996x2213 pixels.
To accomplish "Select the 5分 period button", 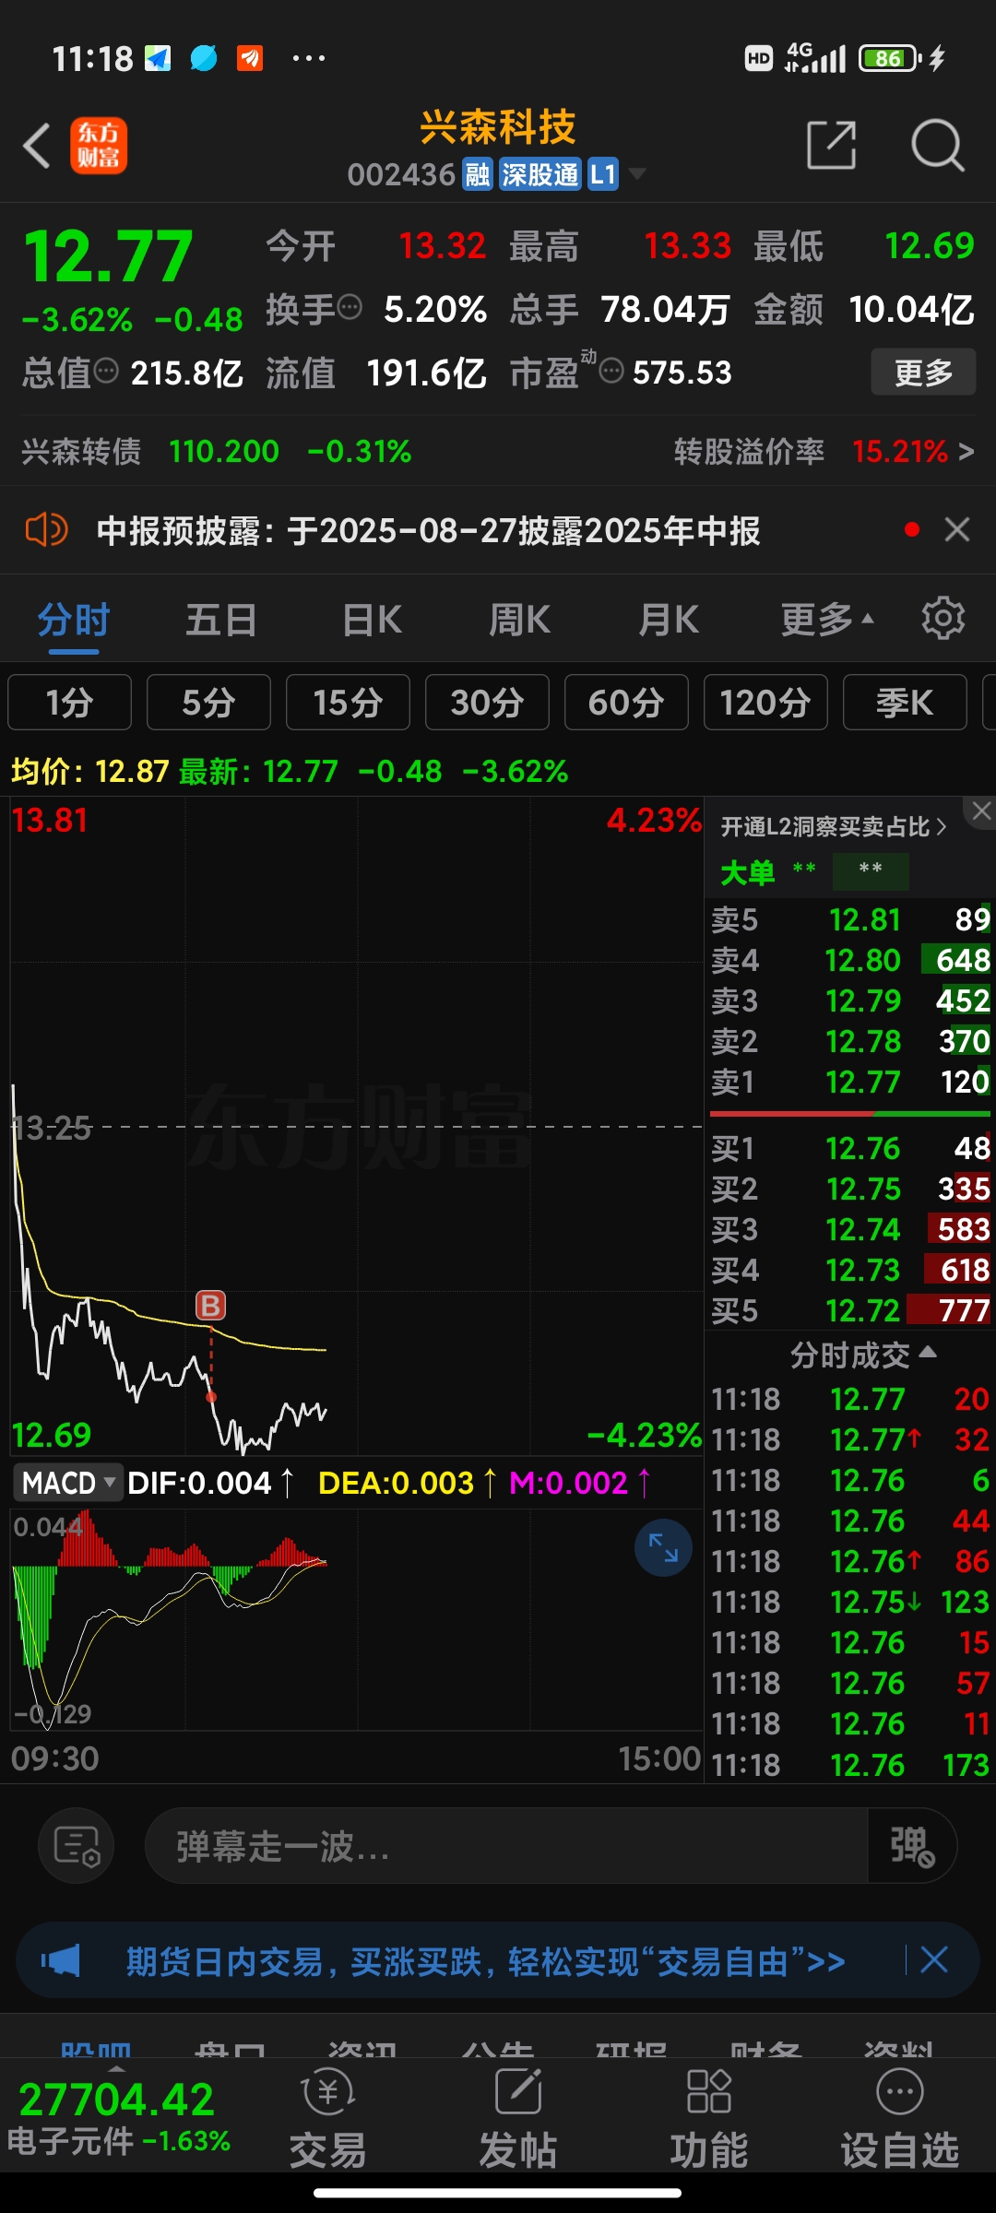I will pyautogui.click(x=208, y=702).
